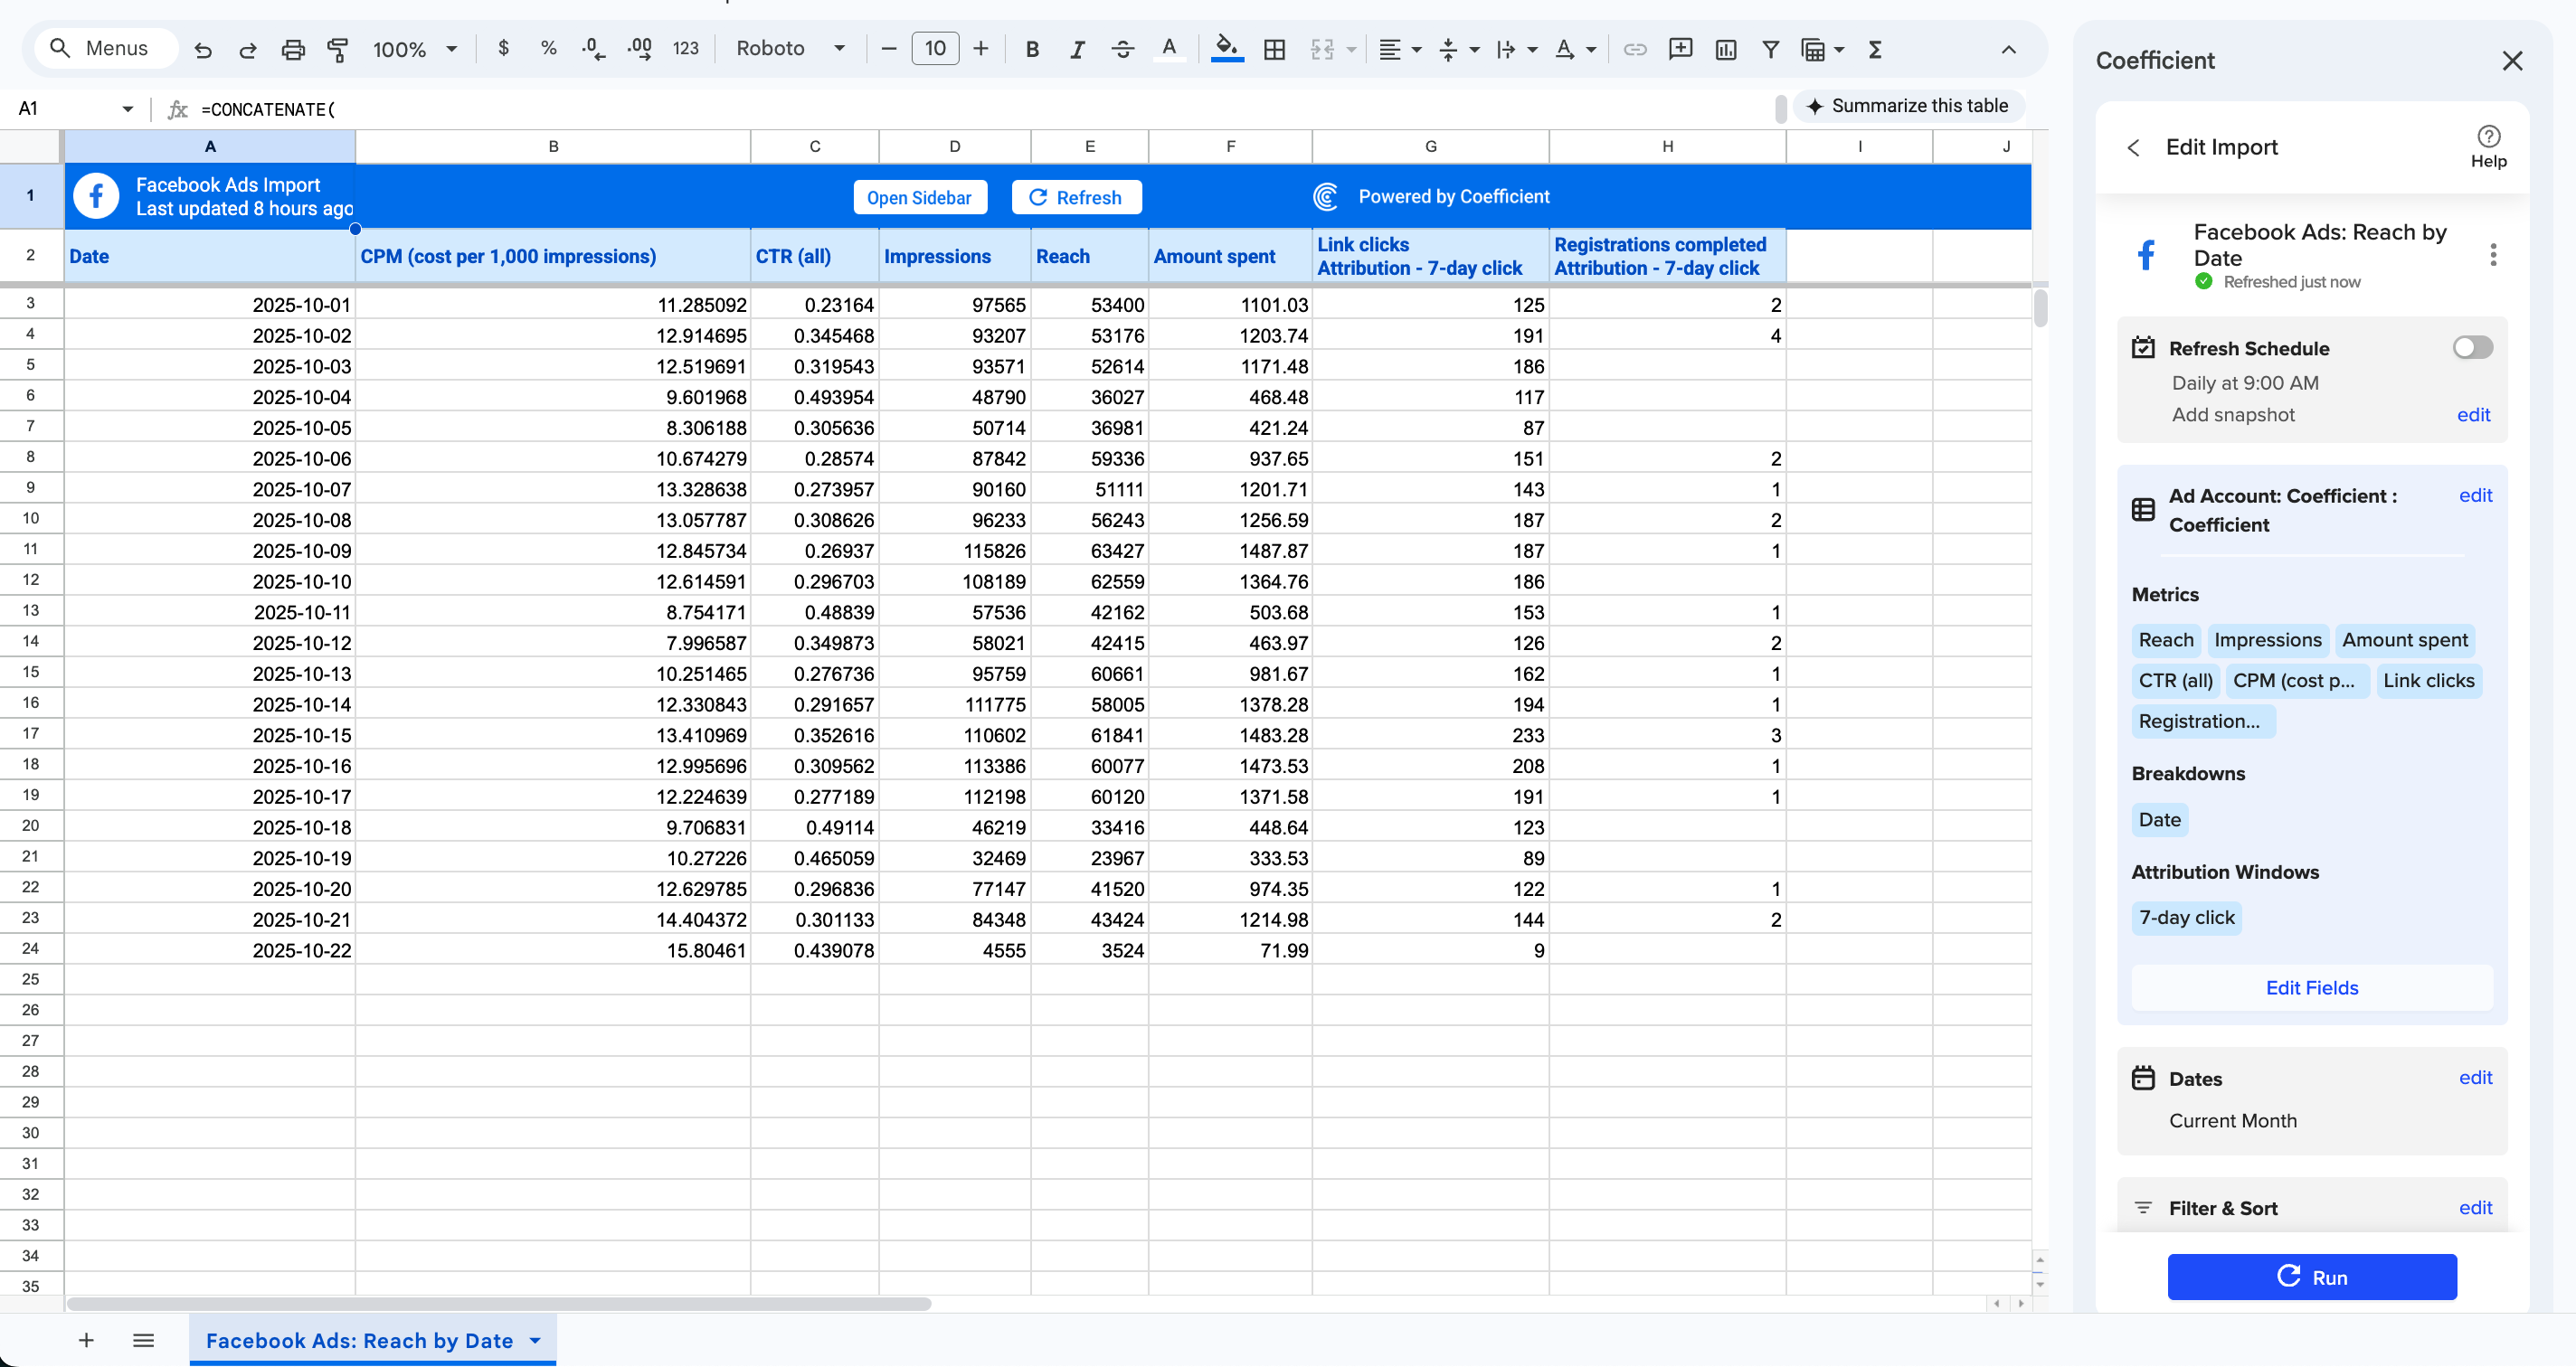Select the paint format tool
2576x1367 pixels.
click(x=338, y=48)
